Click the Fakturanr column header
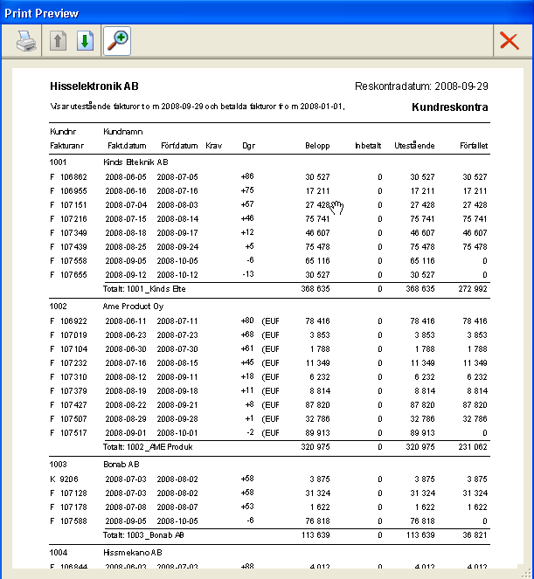 pos(67,146)
